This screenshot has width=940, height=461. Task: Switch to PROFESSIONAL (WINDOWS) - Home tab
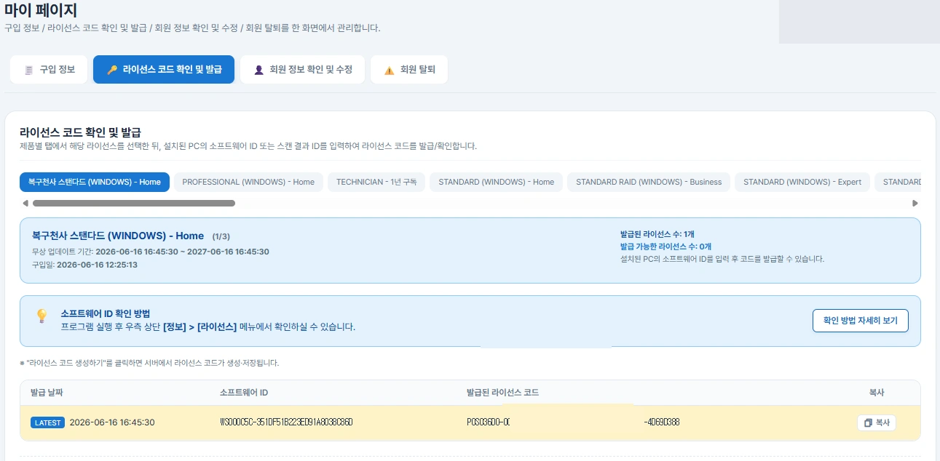tap(248, 182)
